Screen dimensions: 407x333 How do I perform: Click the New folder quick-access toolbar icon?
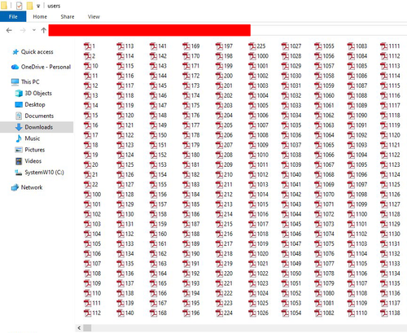[x=29, y=6]
